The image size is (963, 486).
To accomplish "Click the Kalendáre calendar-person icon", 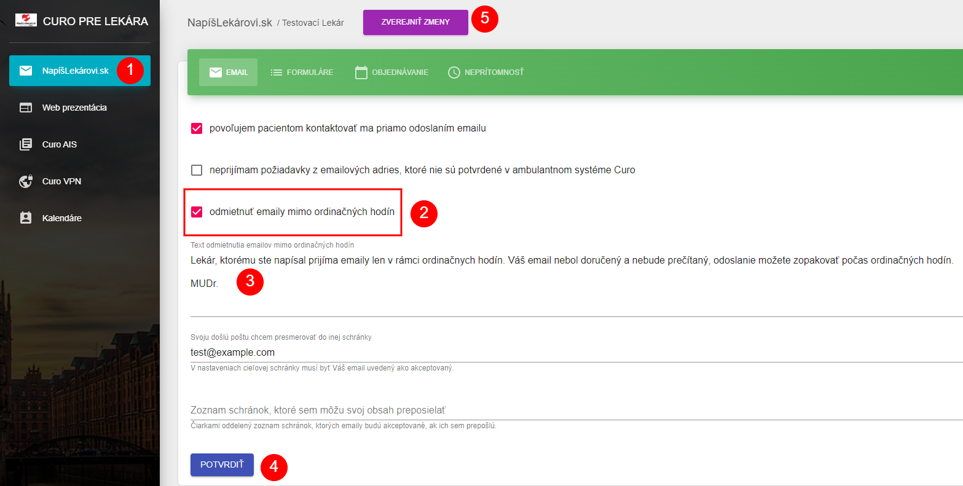I will [26, 218].
